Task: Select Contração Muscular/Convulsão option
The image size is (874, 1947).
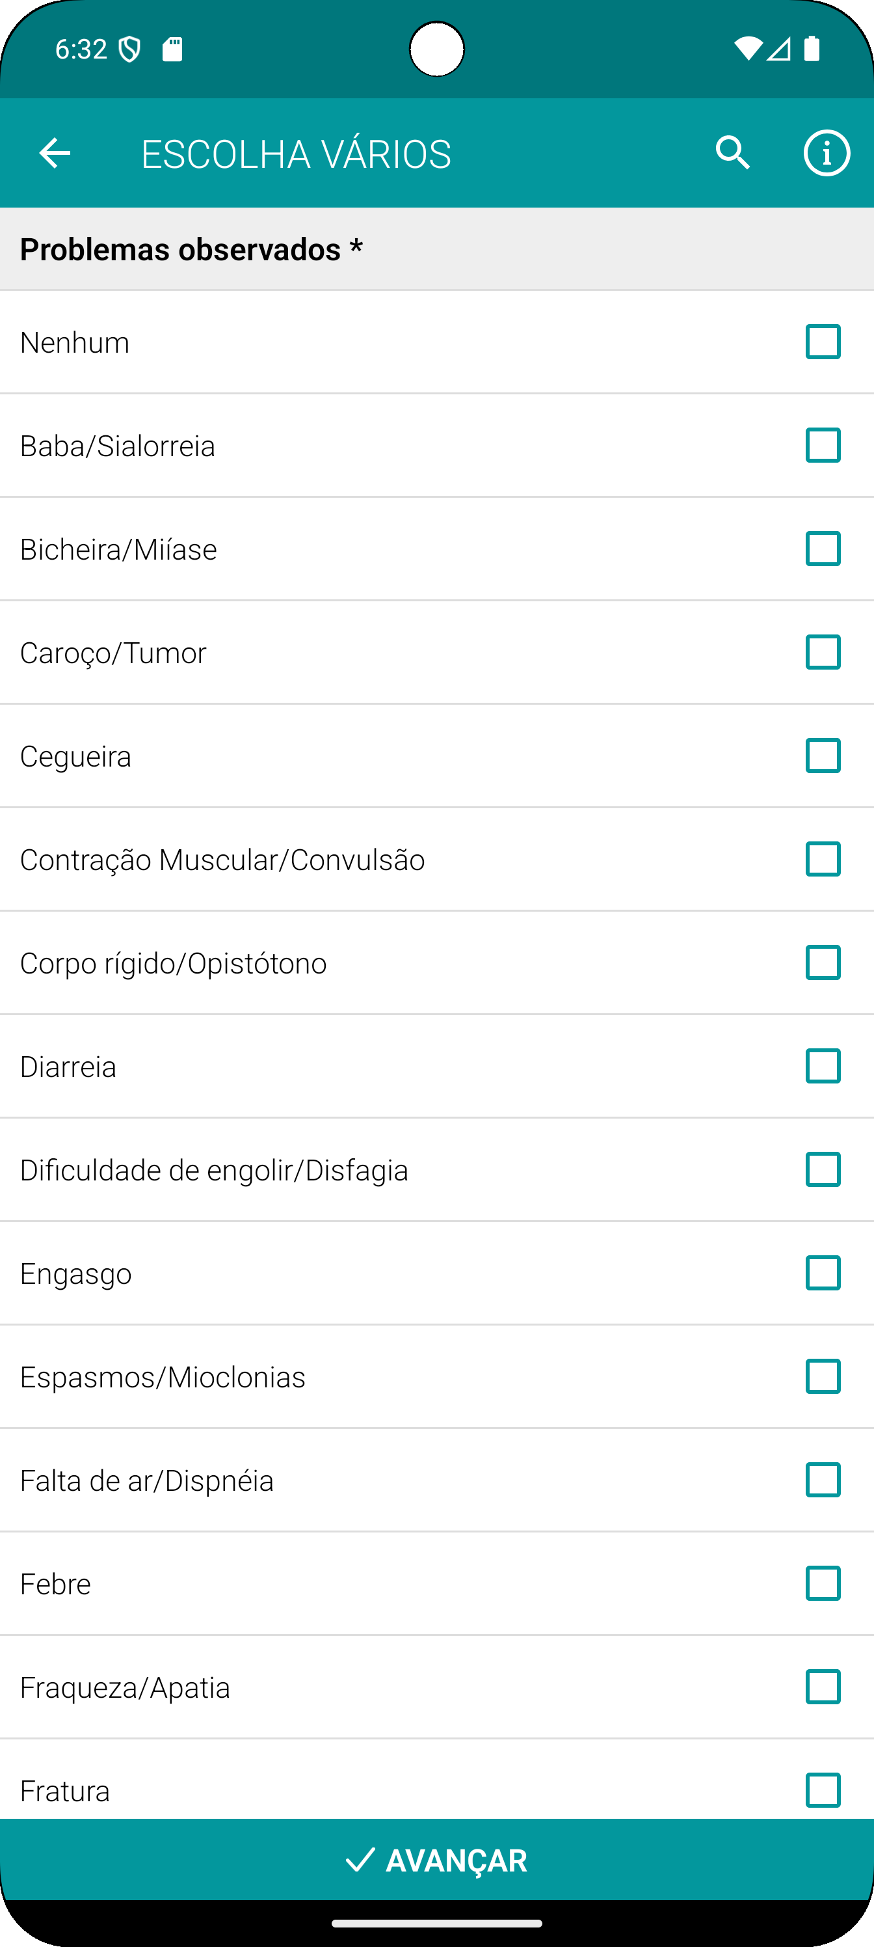Action: 436,860
